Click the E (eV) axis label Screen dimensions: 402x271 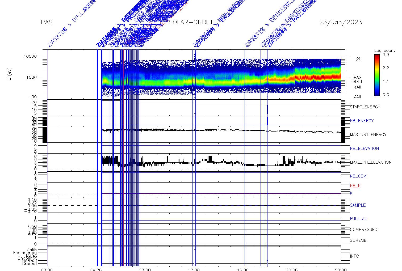[10, 74]
